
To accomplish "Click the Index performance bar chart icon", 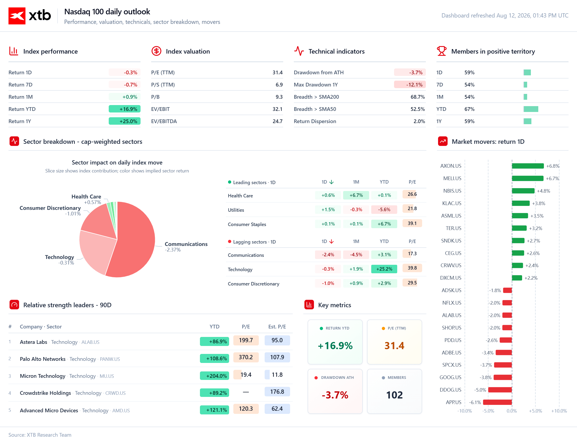I will point(14,51).
